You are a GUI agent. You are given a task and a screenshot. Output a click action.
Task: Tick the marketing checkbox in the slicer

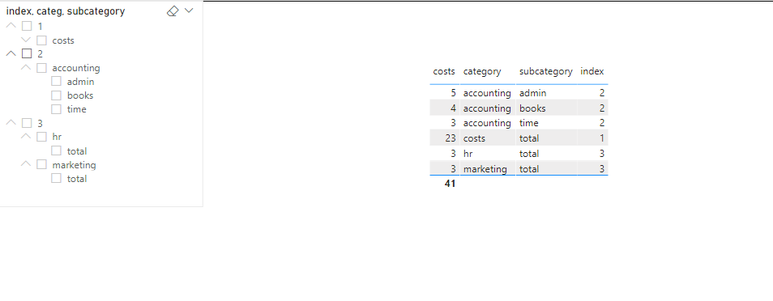coord(41,164)
